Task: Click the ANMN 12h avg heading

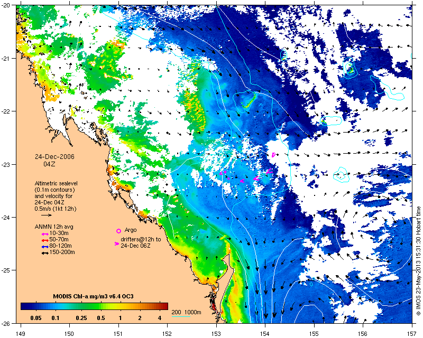Action: click(x=54, y=227)
